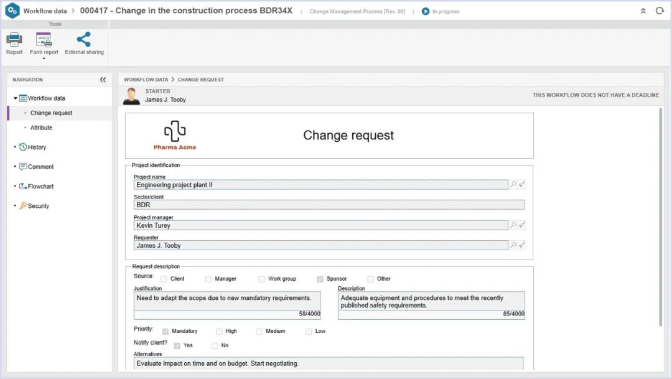Check the Client source checkbox
This screenshot has height=379, width=672.
[164, 279]
